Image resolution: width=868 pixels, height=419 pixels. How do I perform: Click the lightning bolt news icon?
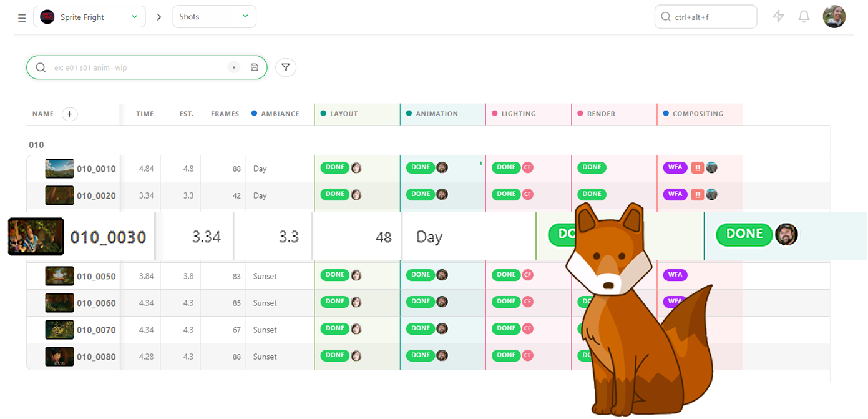(x=778, y=17)
